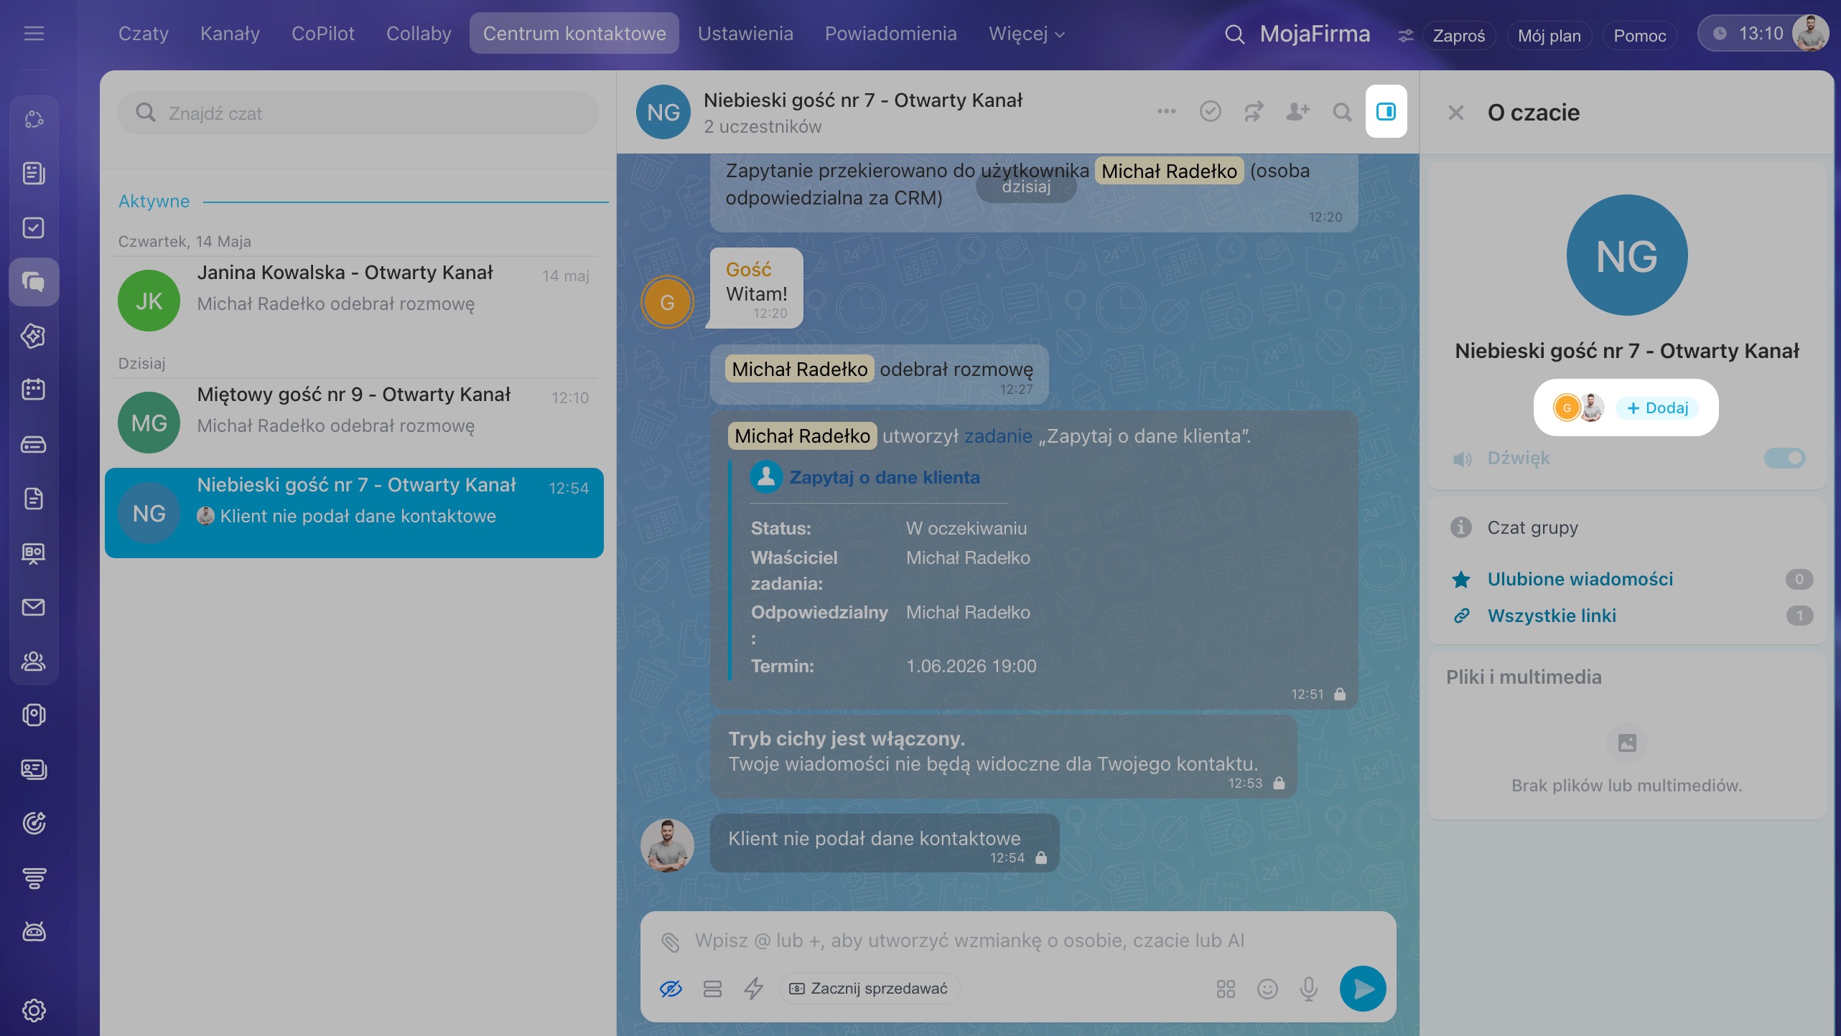The image size is (1841, 1036).
Task: Open the Wszystkie linki link
Action: pyautogui.click(x=1552, y=616)
